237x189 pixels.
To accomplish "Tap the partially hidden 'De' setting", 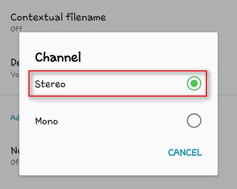I will tap(15, 62).
